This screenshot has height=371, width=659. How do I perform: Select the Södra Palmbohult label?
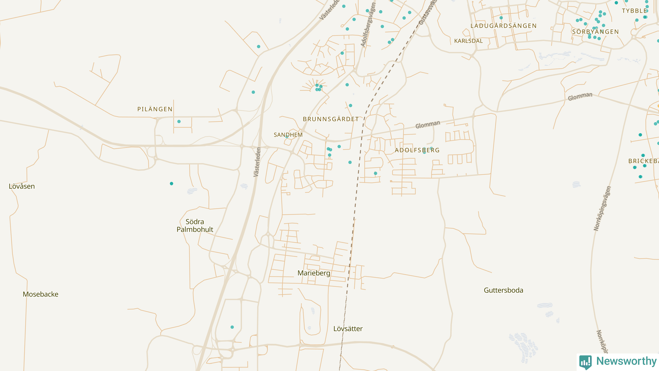pyautogui.click(x=195, y=225)
